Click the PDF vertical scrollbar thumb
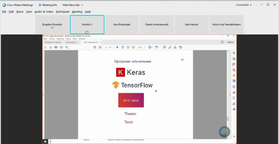 [x=227, y=119]
